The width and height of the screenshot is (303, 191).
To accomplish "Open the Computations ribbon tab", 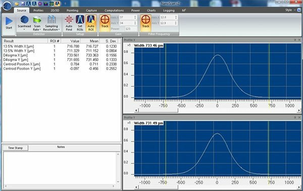I will click(x=114, y=11).
